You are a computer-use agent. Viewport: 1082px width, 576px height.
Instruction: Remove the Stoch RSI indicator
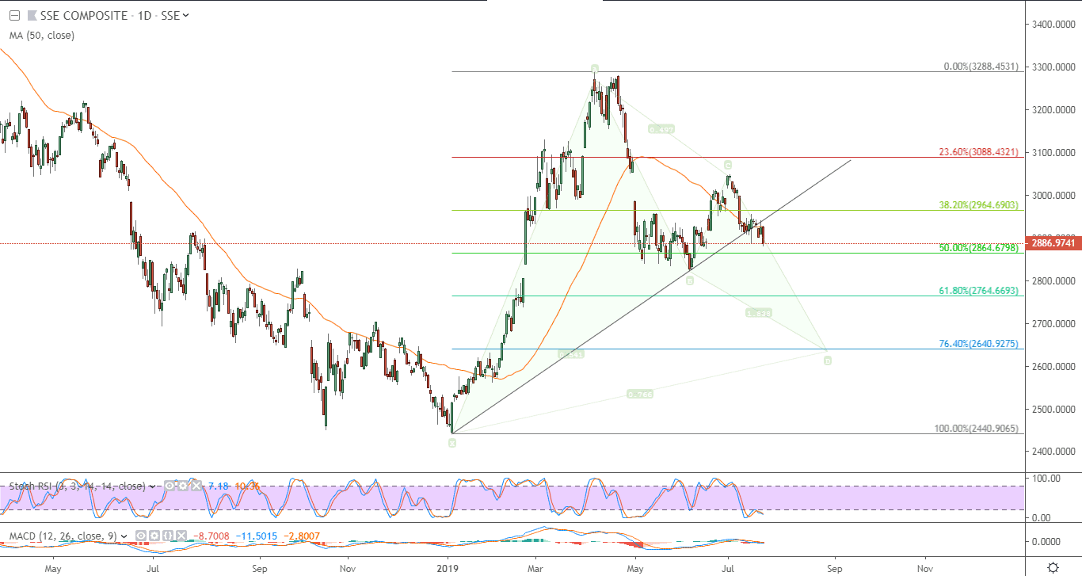[196, 486]
